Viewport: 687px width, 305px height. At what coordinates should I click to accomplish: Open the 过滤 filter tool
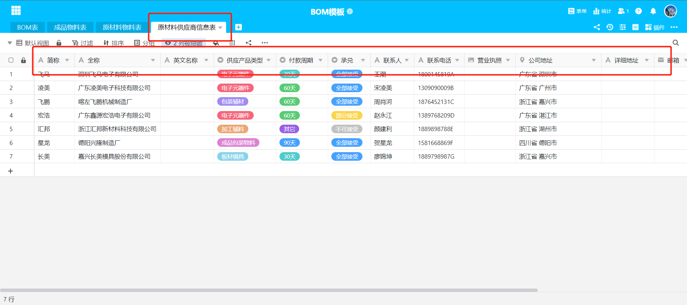[x=82, y=43]
